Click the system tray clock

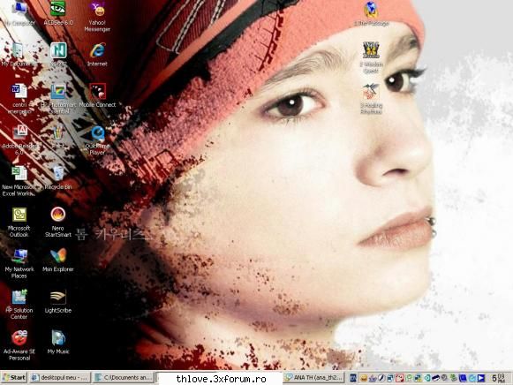point(498,378)
